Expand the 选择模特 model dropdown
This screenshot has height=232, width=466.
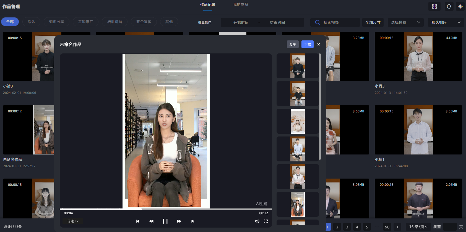pyautogui.click(x=405, y=22)
